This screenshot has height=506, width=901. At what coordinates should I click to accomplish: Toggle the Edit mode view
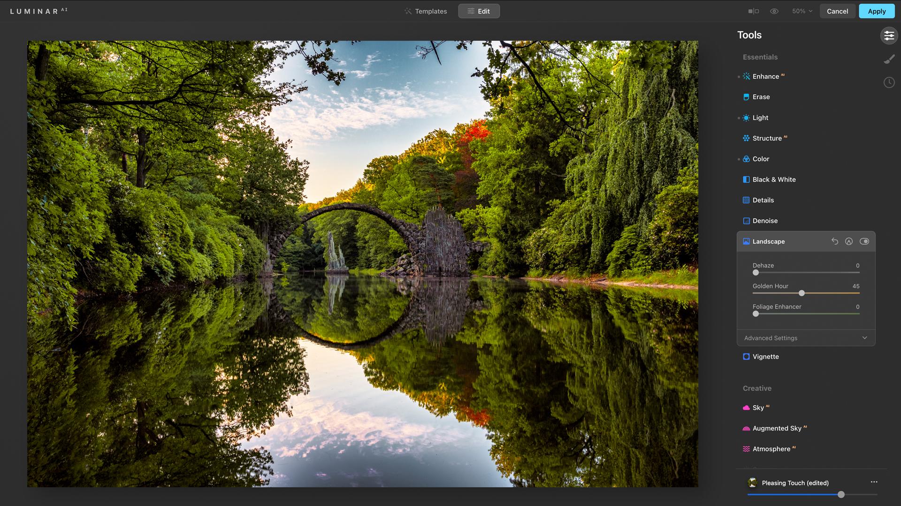[x=480, y=11]
